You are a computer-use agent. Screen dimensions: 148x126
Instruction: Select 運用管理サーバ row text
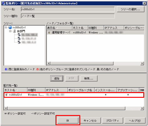click(61, 33)
